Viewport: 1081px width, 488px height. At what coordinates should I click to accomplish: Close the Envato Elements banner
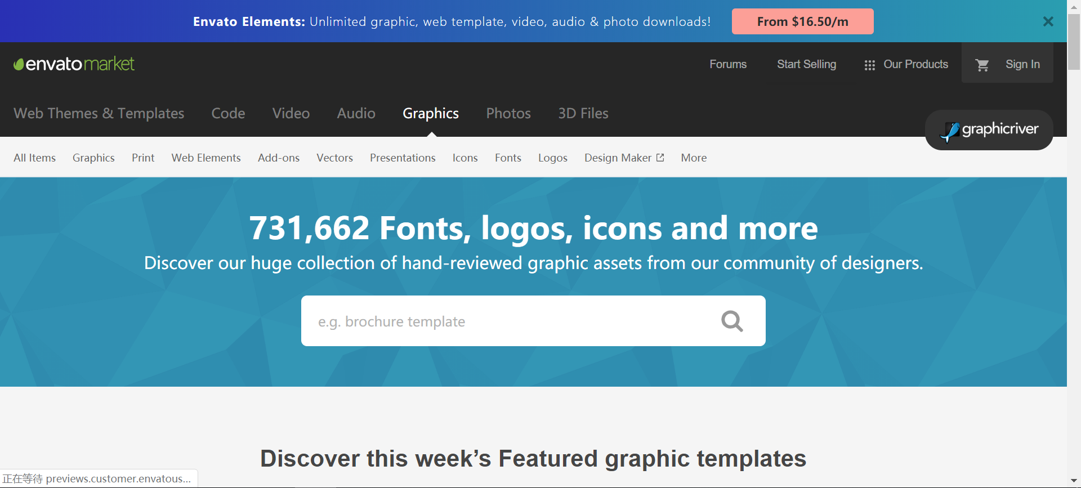tap(1048, 21)
